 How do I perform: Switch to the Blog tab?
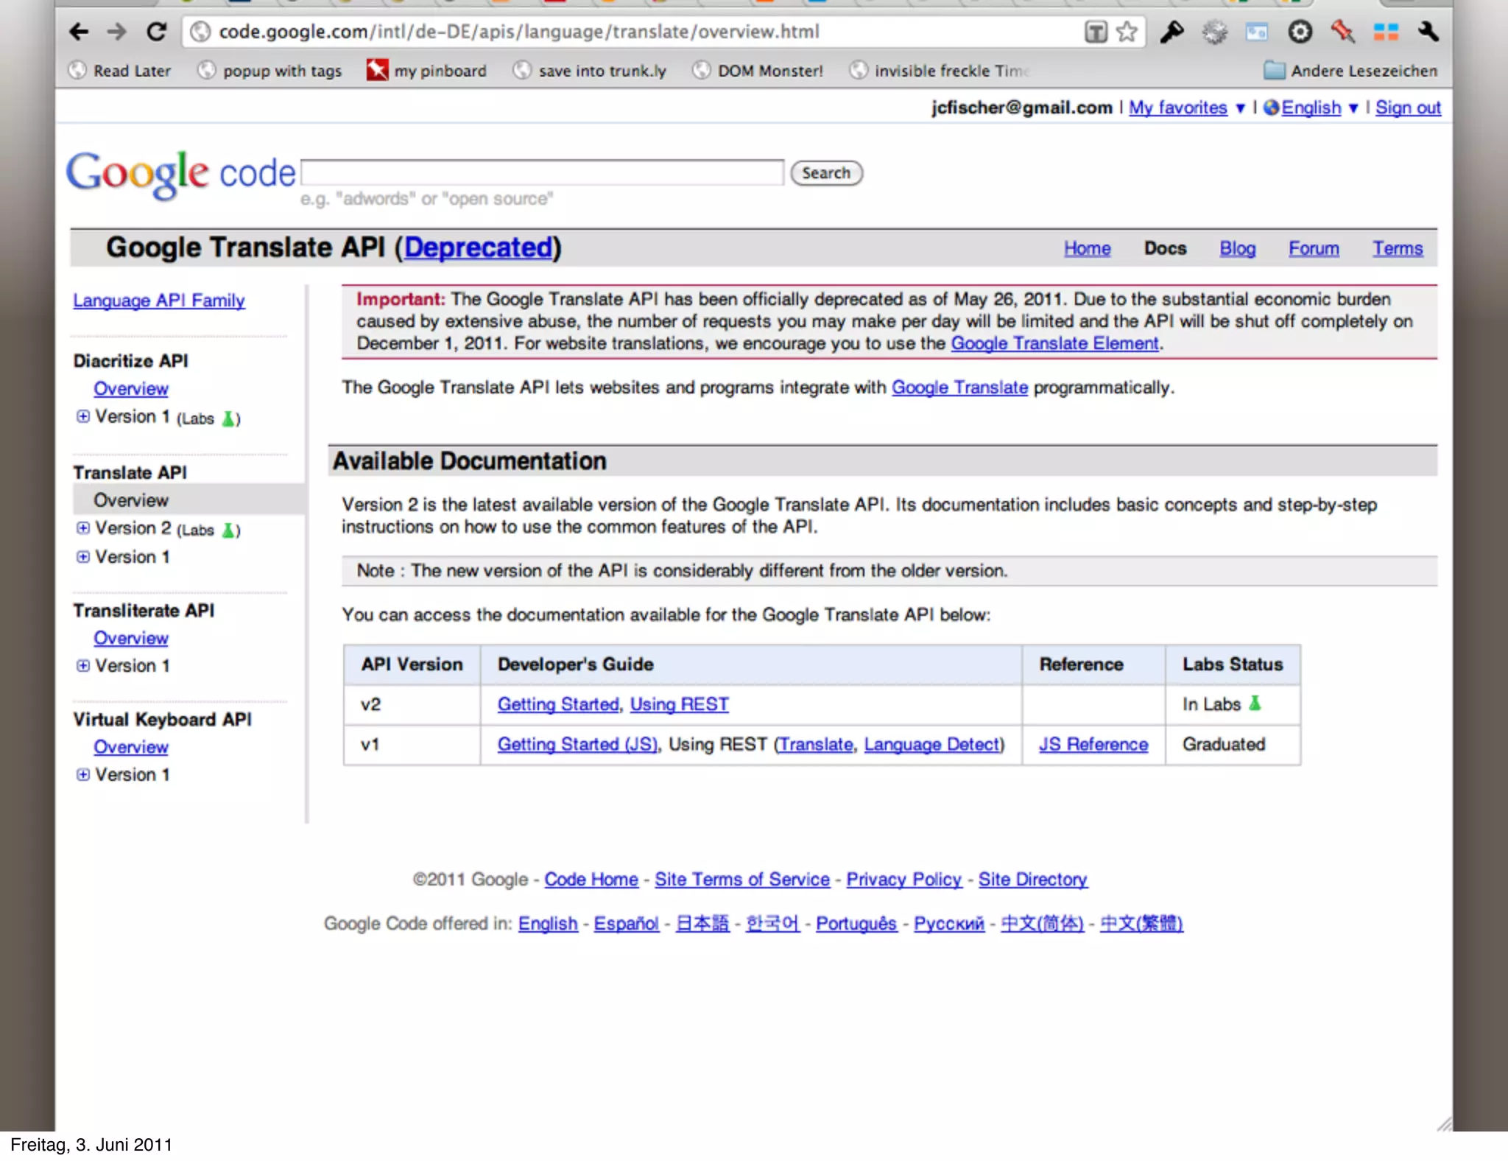(1237, 248)
